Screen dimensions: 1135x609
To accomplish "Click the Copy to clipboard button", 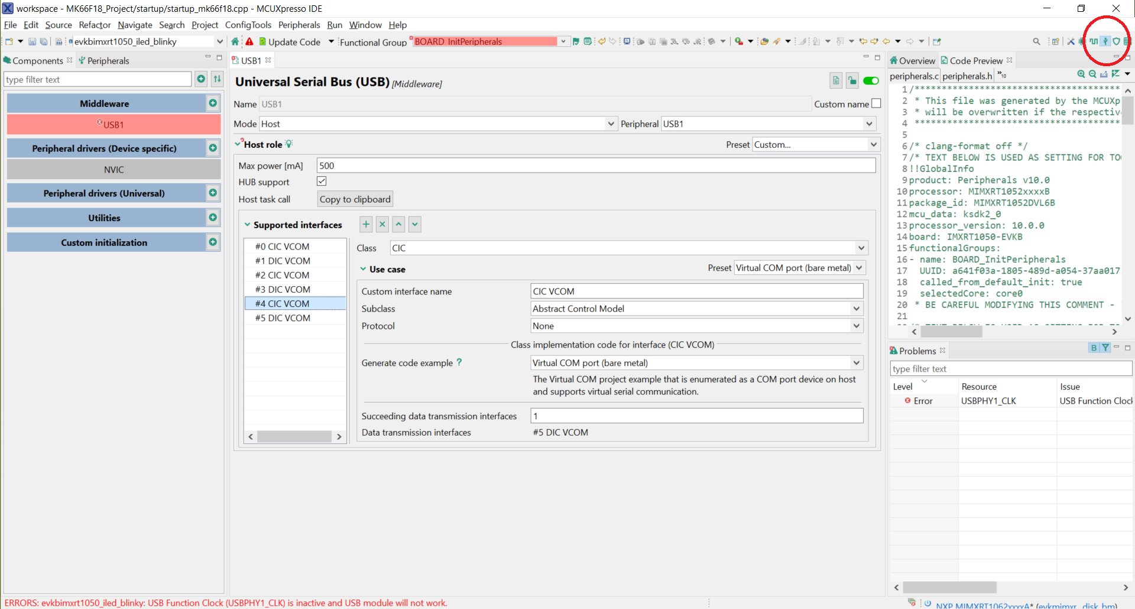I will [x=355, y=199].
